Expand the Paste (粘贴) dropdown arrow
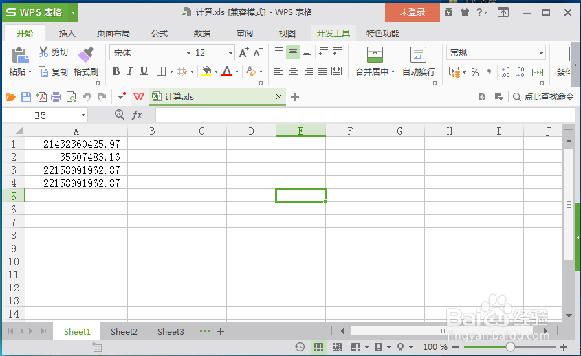This screenshot has height=356, width=581. (30, 72)
